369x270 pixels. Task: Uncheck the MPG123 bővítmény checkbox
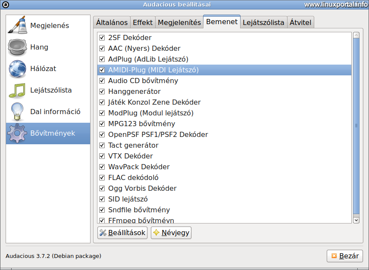click(102, 124)
